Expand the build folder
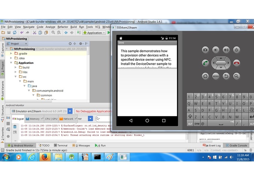 click(16, 67)
